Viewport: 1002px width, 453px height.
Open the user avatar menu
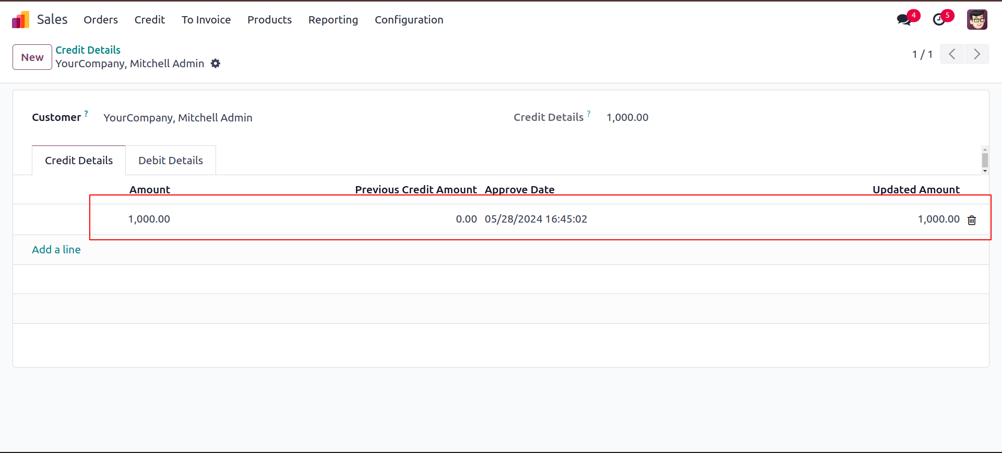[x=977, y=20]
